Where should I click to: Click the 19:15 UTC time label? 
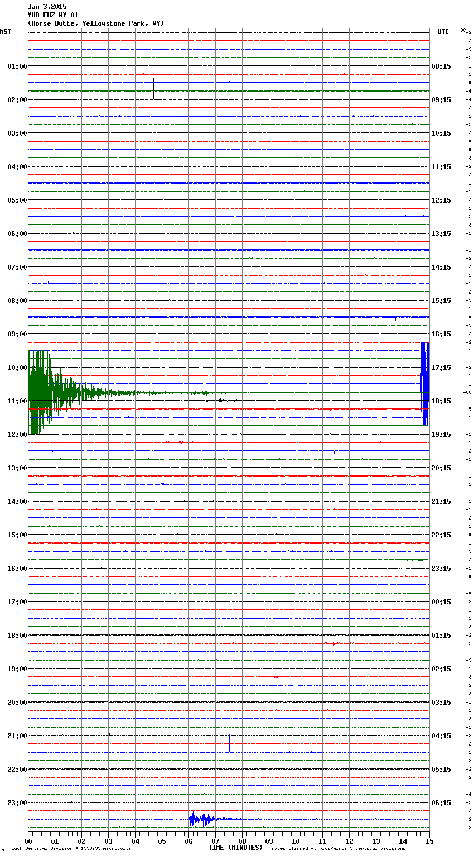click(441, 435)
